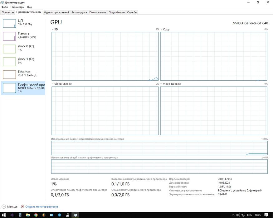Select the ЦП performance thumbnail

[9, 23]
